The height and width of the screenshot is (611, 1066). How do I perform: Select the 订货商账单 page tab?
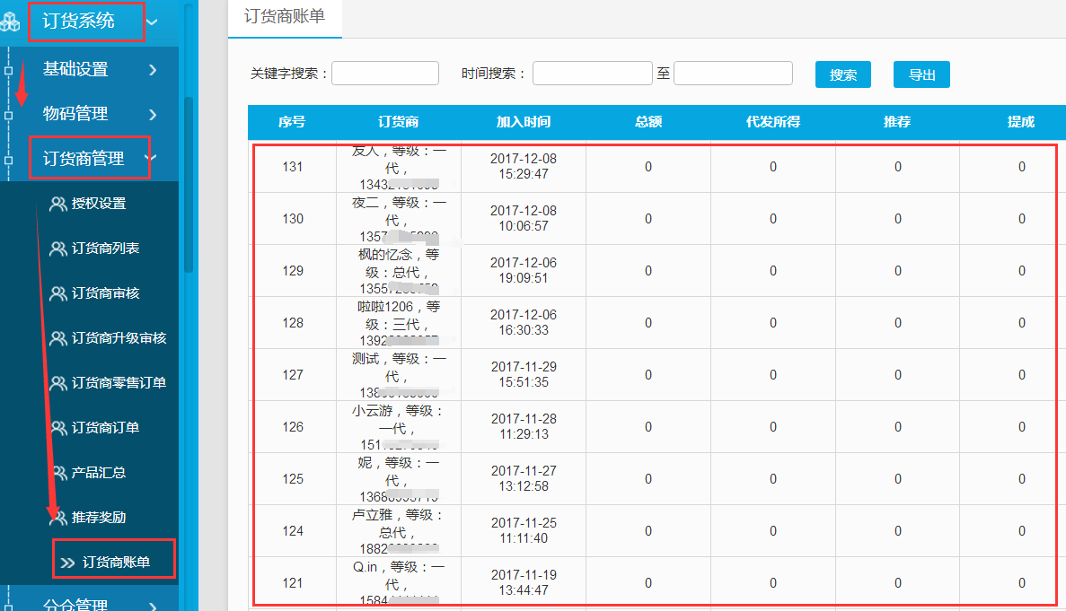[x=285, y=17]
